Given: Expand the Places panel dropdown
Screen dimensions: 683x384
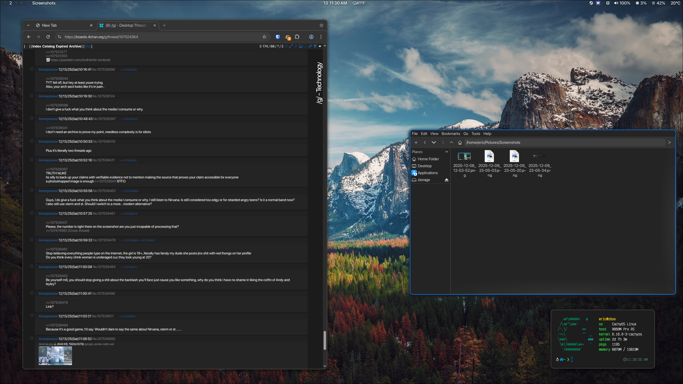Looking at the screenshot, I should point(447,152).
